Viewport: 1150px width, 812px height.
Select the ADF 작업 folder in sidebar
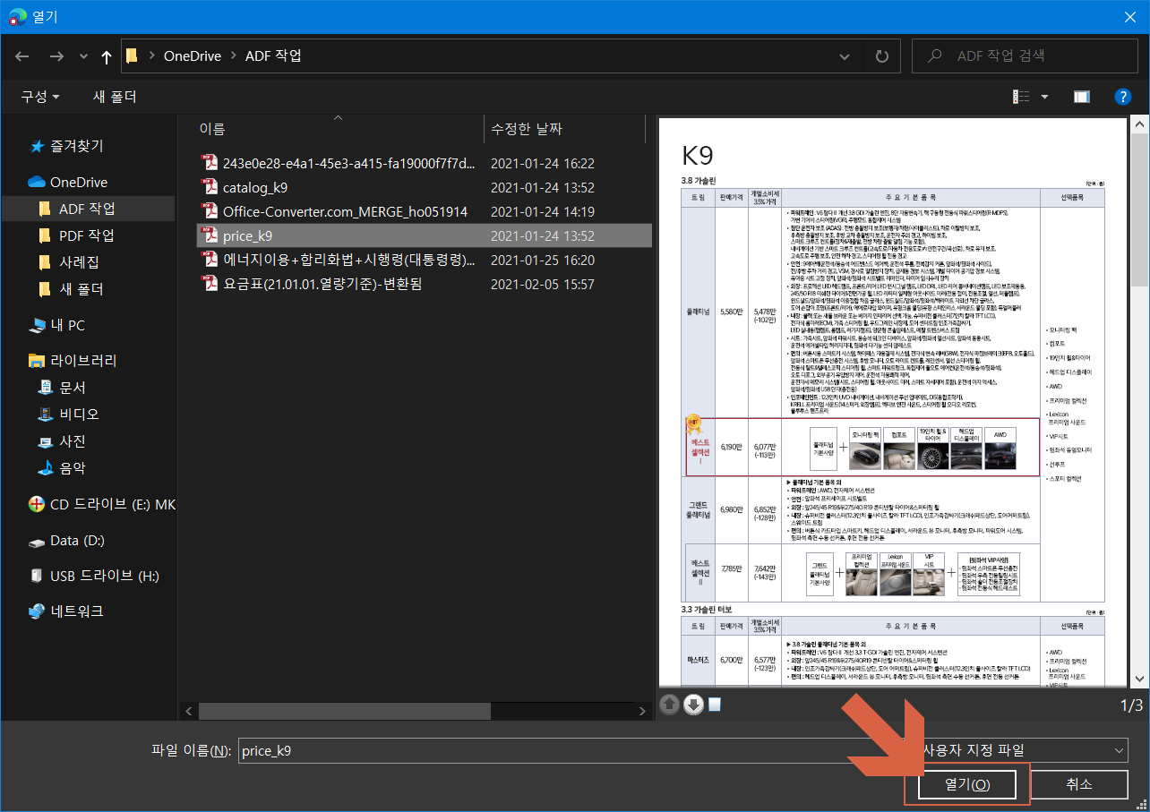[87, 209]
